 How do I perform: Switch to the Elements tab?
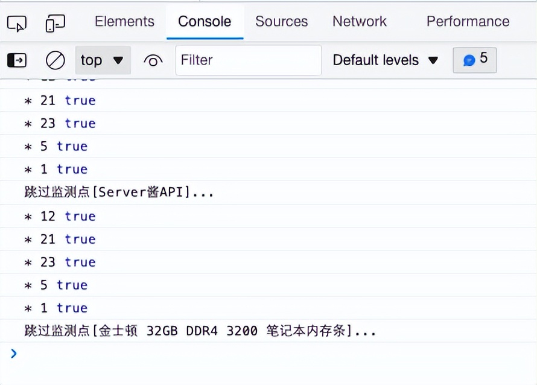[x=125, y=21]
